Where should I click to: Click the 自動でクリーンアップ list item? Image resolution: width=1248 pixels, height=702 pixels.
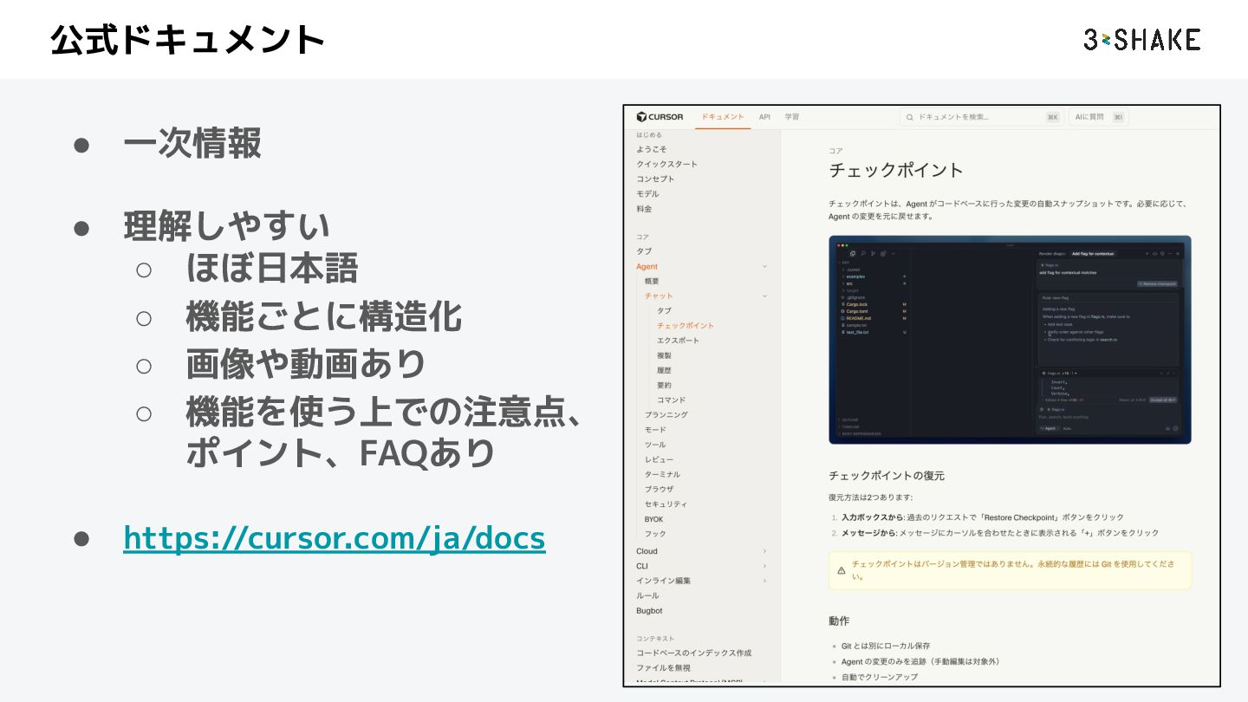tap(879, 676)
